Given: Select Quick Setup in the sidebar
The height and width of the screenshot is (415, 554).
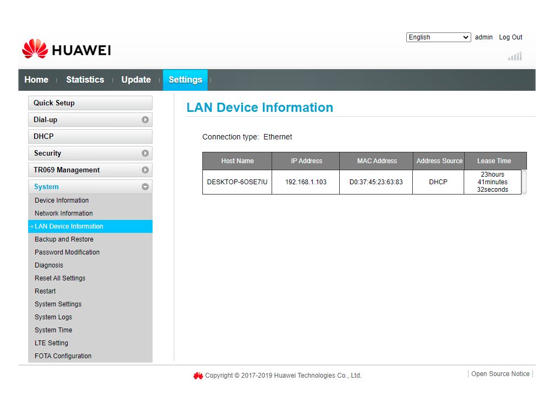Looking at the screenshot, I should pos(90,103).
